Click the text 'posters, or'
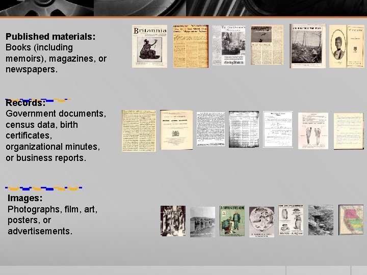 (x=29, y=220)
